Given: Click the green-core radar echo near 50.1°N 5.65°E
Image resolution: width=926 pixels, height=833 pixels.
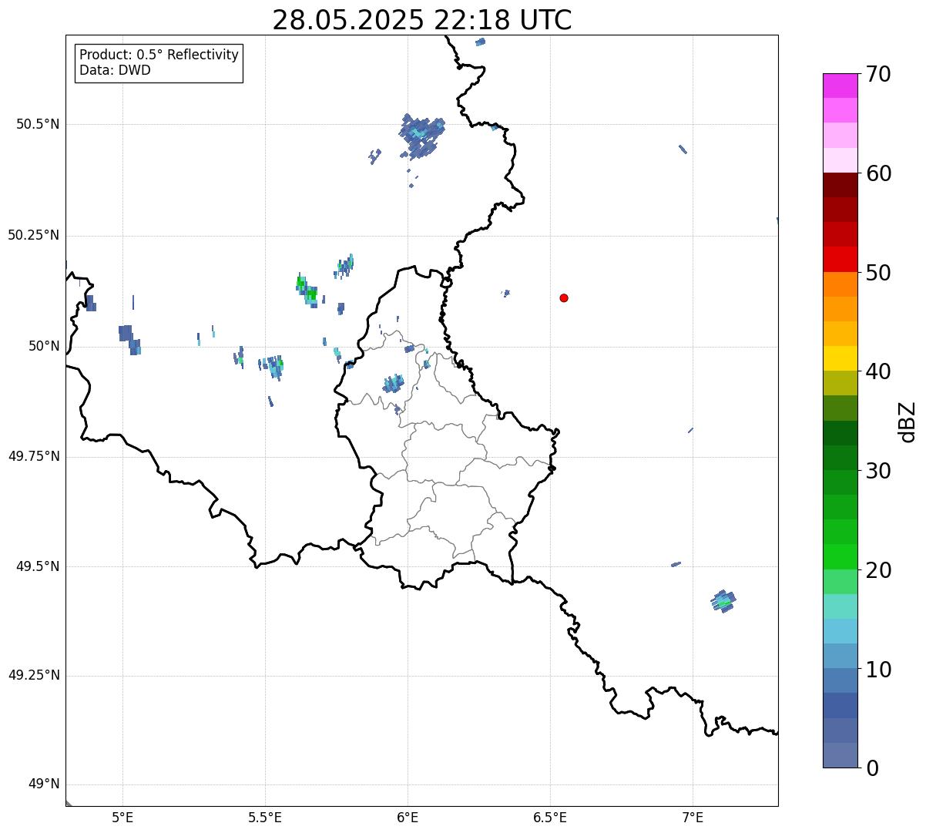Looking at the screenshot, I should [x=307, y=291].
